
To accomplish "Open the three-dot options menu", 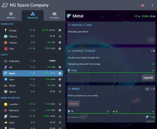I will tap(152, 5).
